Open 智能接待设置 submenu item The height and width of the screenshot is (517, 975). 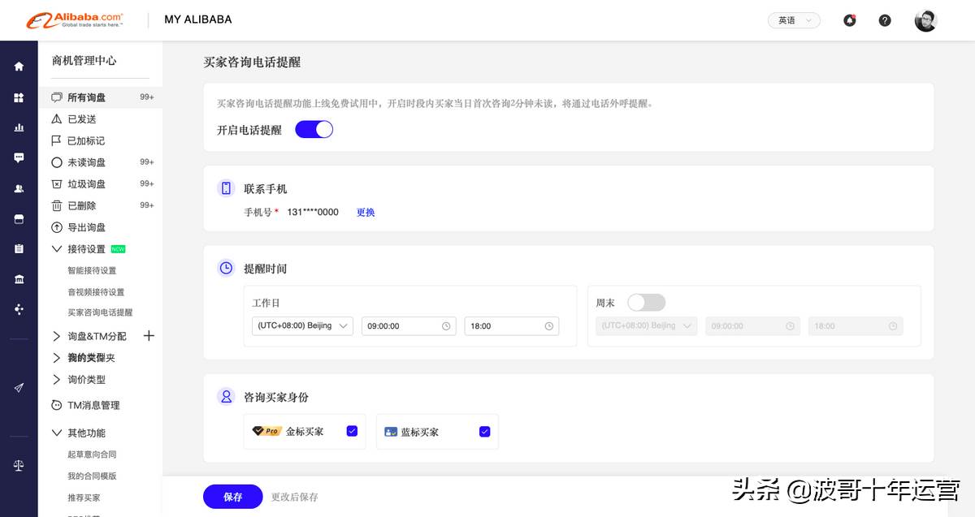click(x=92, y=271)
